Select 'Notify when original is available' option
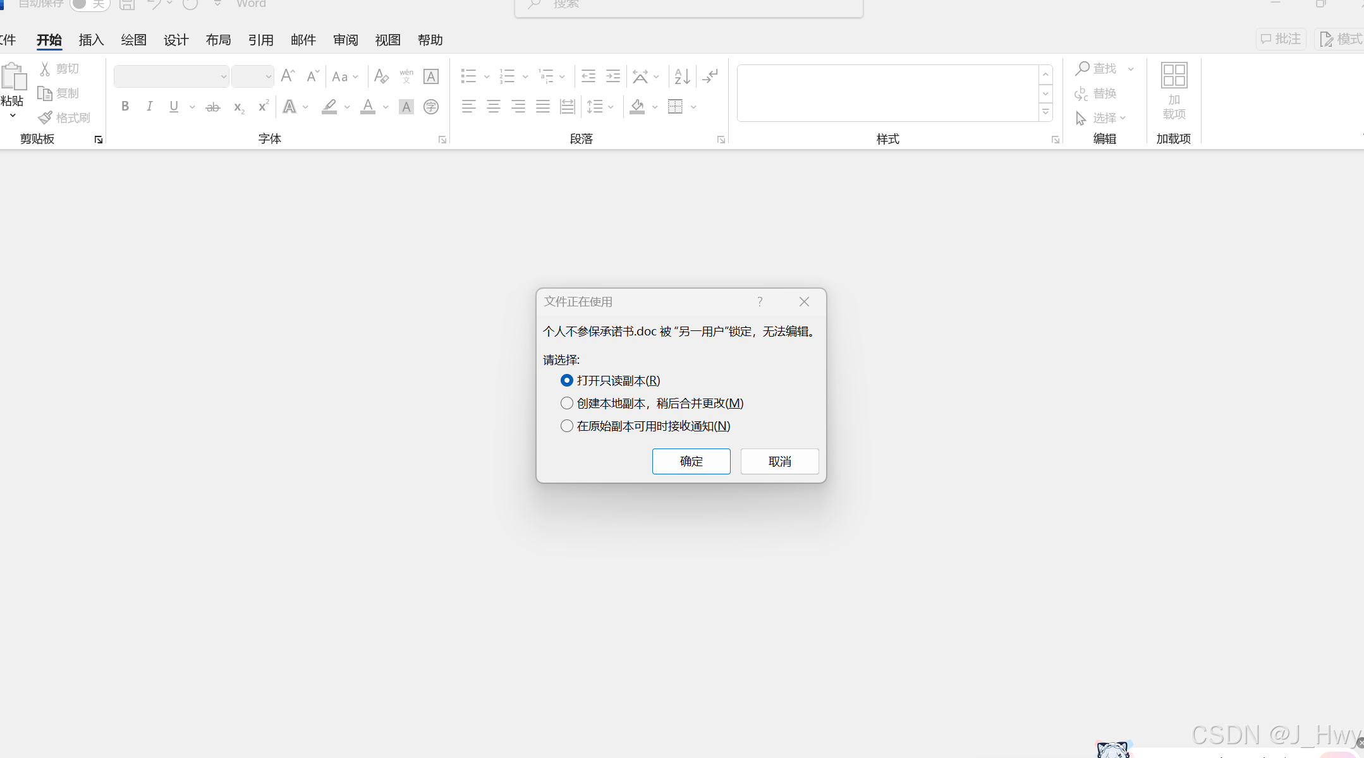Screen dimensions: 1364x758 pyautogui.click(x=567, y=426)
